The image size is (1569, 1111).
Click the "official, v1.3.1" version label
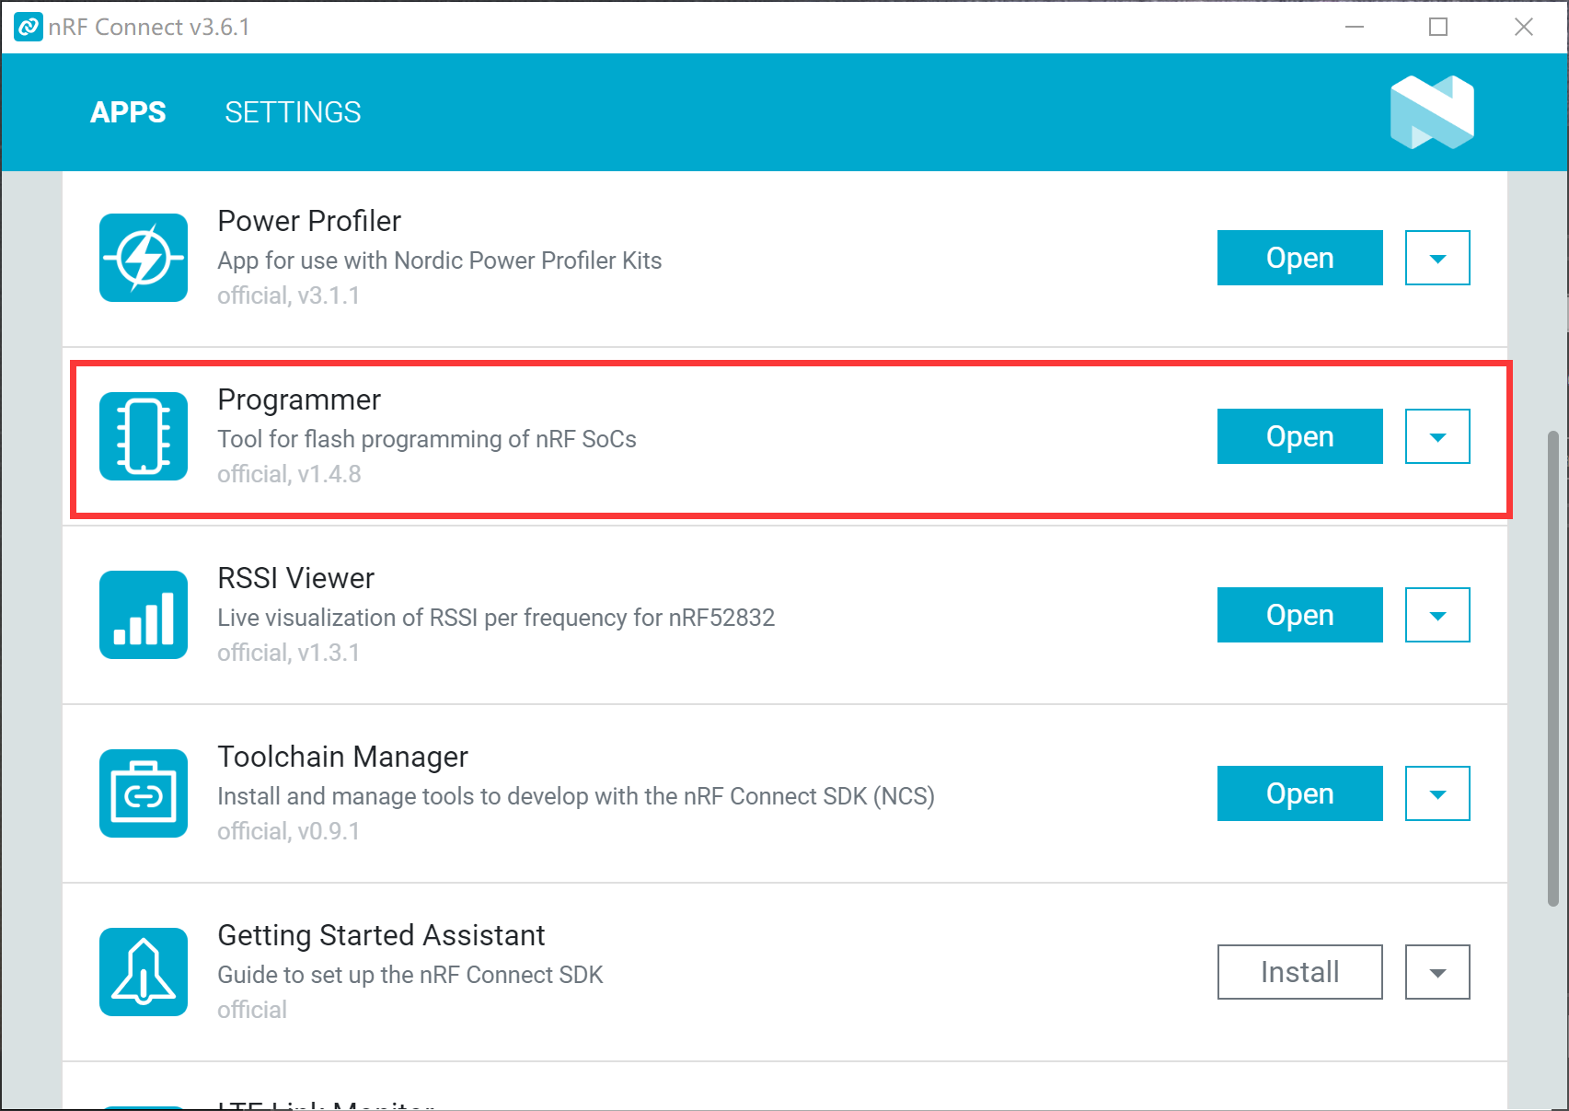pos(288,653)
